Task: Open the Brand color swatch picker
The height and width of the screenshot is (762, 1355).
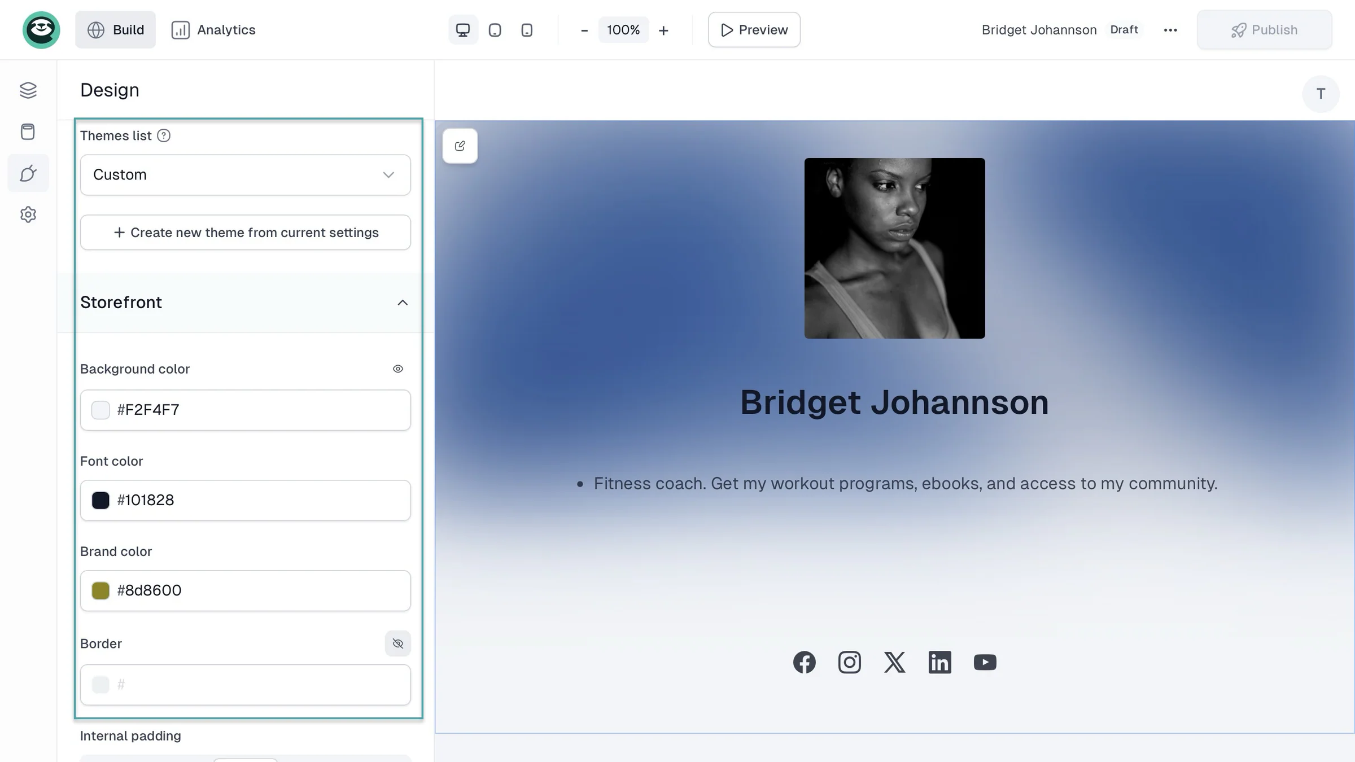Action: (100, 590)
